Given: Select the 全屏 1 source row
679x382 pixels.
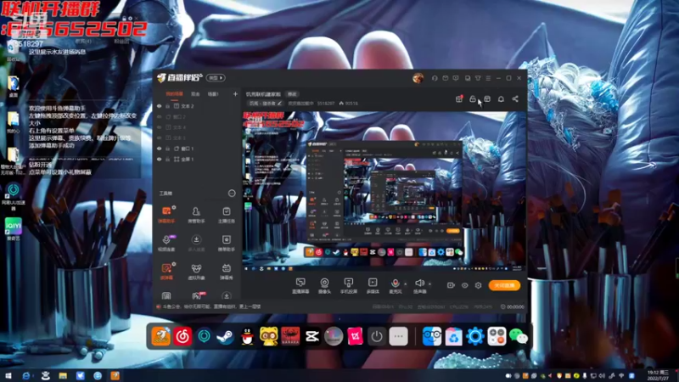Looking at the screenshot, I should pos(197,160).
